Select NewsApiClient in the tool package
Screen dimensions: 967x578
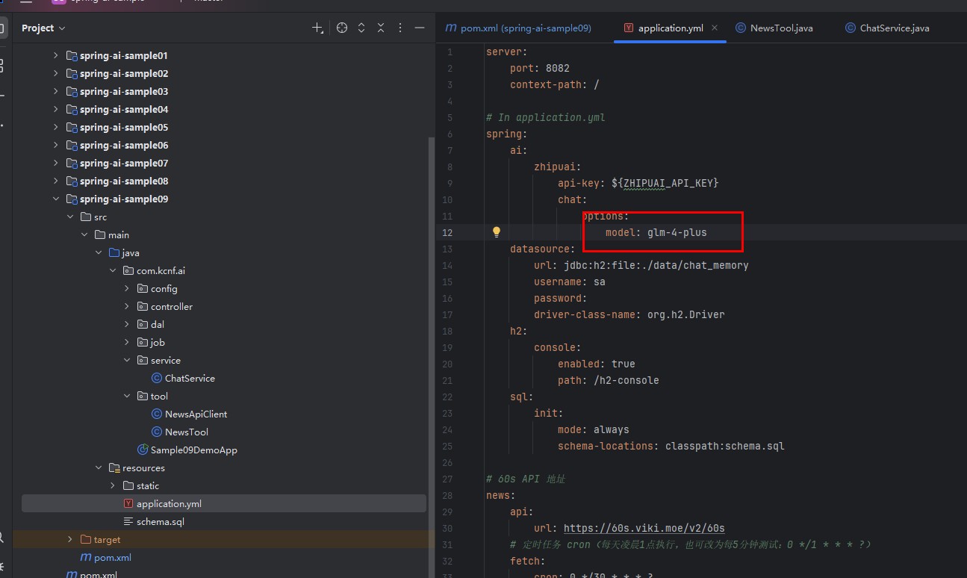coord(196,414)
